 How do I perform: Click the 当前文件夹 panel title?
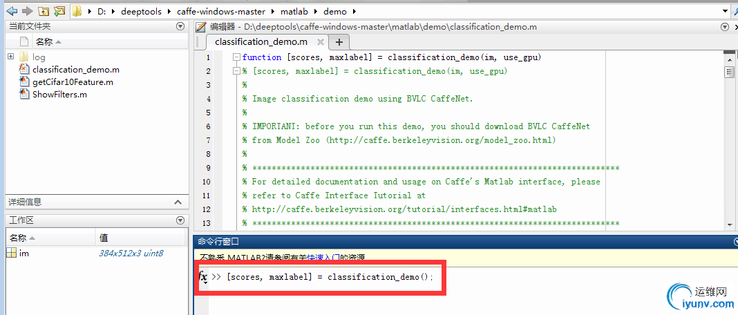click(x=29, y=27)
